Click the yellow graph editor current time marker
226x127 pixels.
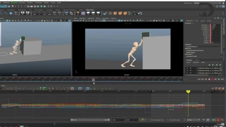click(188, 91)
